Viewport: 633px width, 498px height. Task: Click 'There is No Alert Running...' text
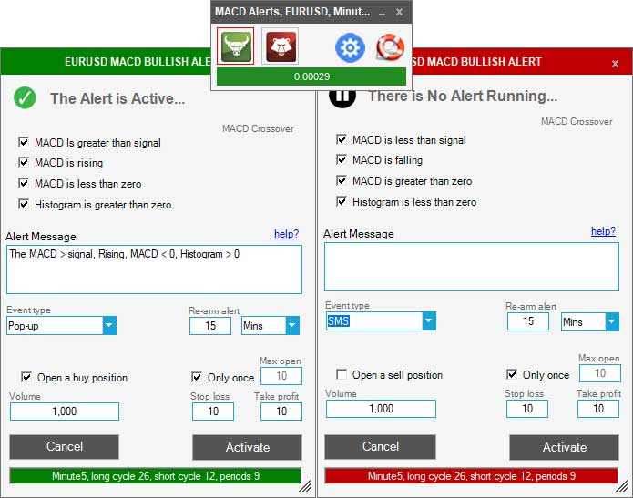(463, 96)
